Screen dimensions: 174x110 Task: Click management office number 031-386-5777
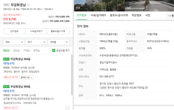click(107, 76)
